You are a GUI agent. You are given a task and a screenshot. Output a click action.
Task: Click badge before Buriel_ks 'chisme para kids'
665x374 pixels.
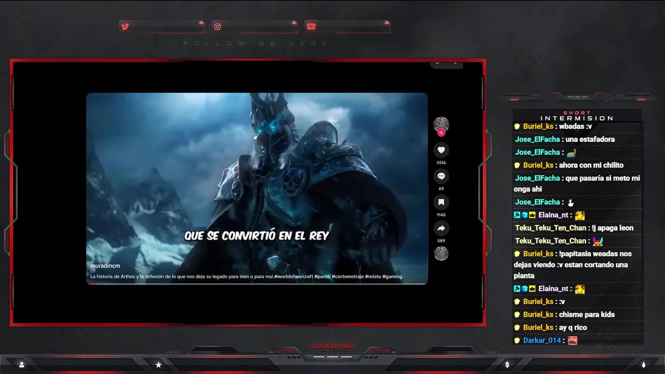pyautogui.click(x=517, y=314)
